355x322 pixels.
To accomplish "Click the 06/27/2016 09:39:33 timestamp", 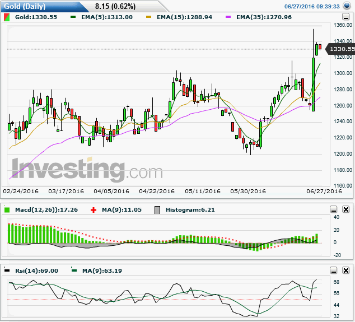I will (x=312, y=6).
